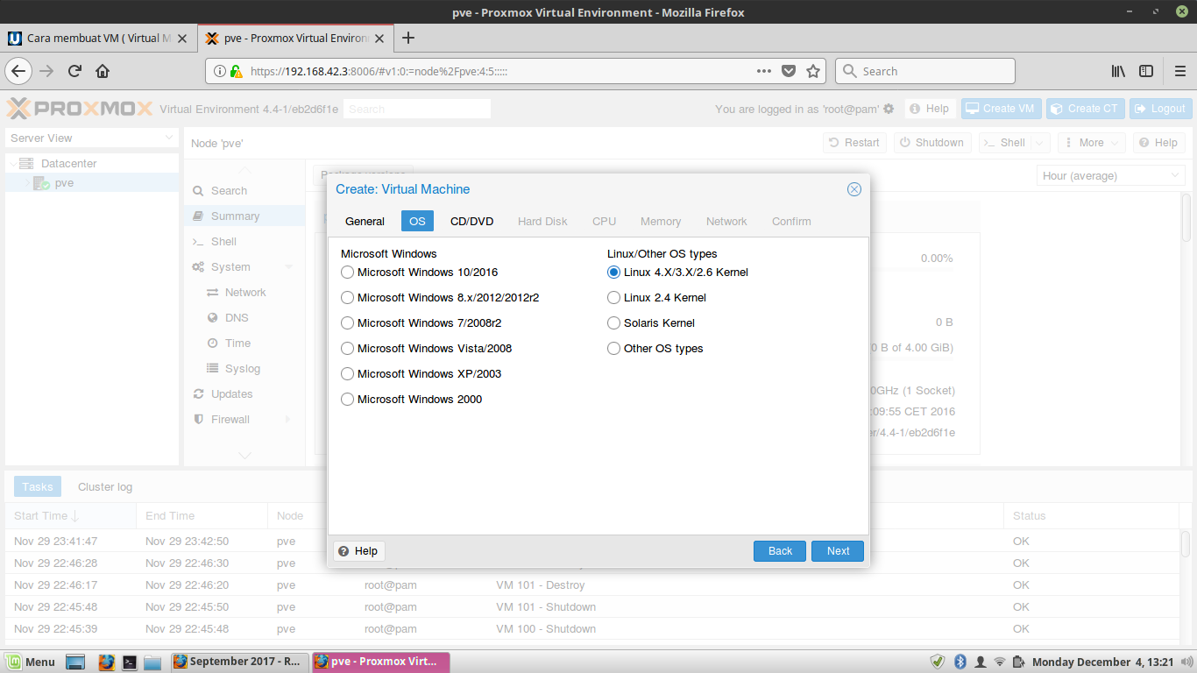Screen dimensions: 1197x673
Task: Open Time settings in node menu
Action: click(x=244, y=344)
